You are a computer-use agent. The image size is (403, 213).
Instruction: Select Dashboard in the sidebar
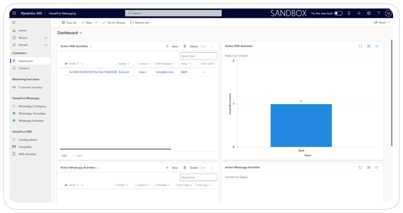point(30,61)
